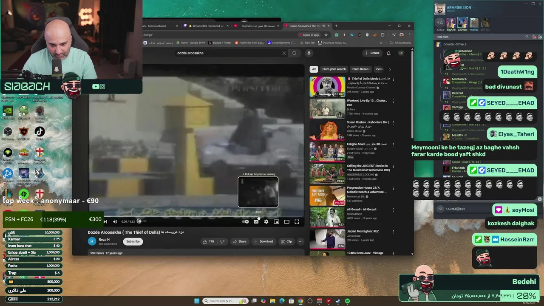
Task: Click the dozde aroosakha search field
Action: 228,53
